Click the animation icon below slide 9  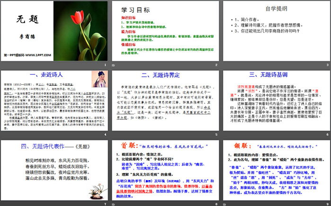tap(225, 204)
